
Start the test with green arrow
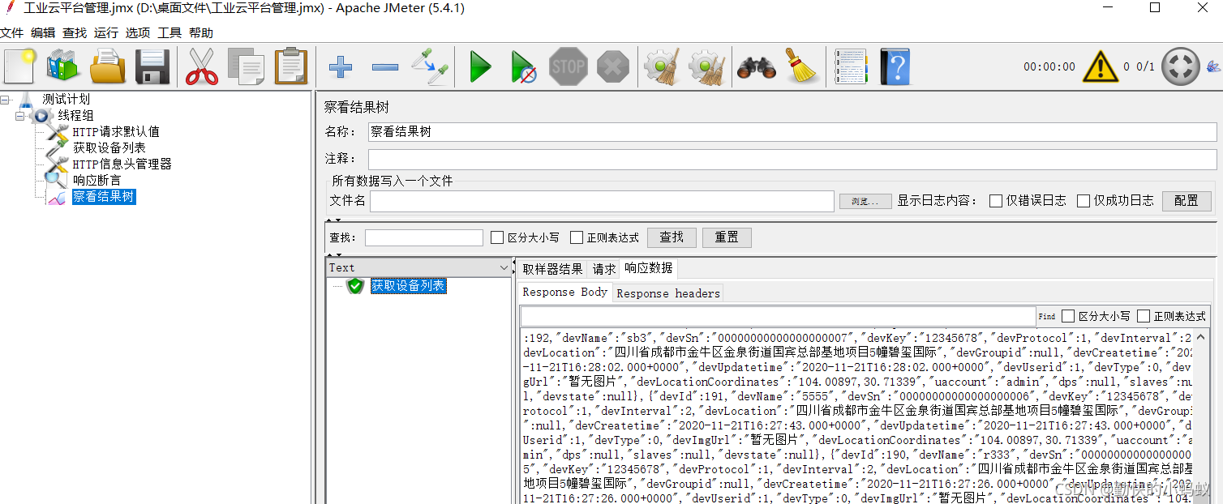click(480, 66)
